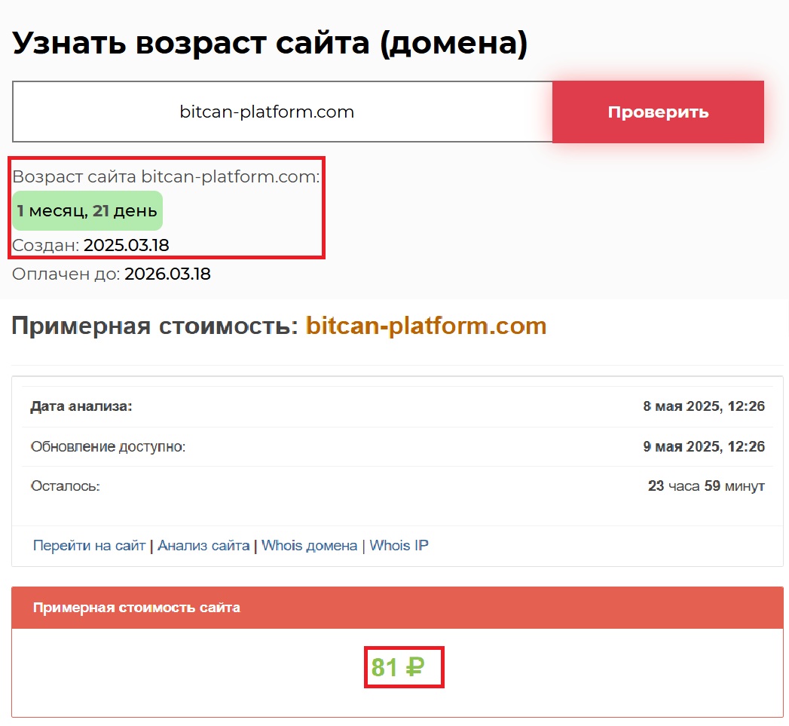
Task: Click the green 1 месяц, 21 день badge
Action: [x=87, y=211]
